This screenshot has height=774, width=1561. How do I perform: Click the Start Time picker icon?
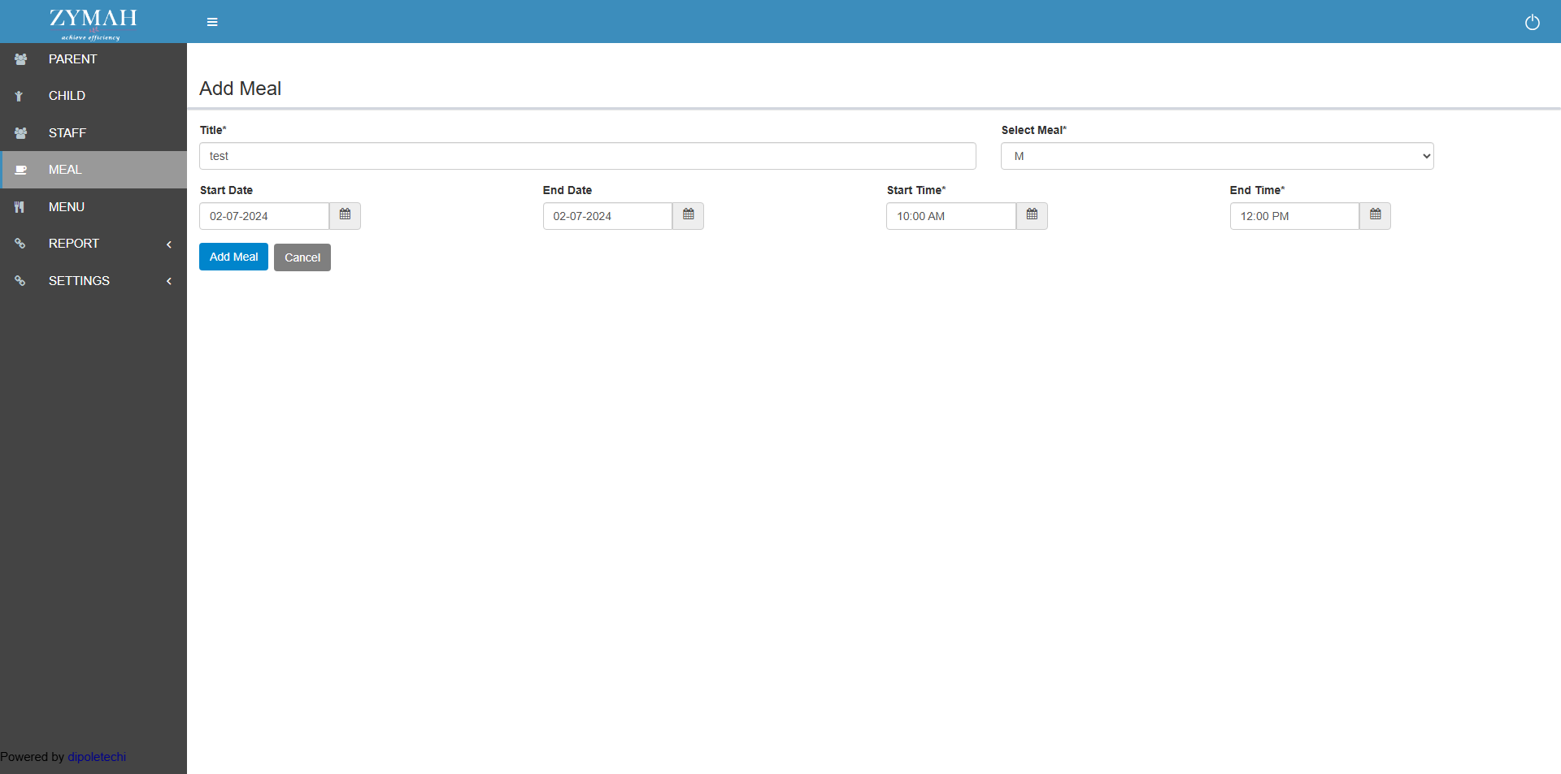point(1032,215)
